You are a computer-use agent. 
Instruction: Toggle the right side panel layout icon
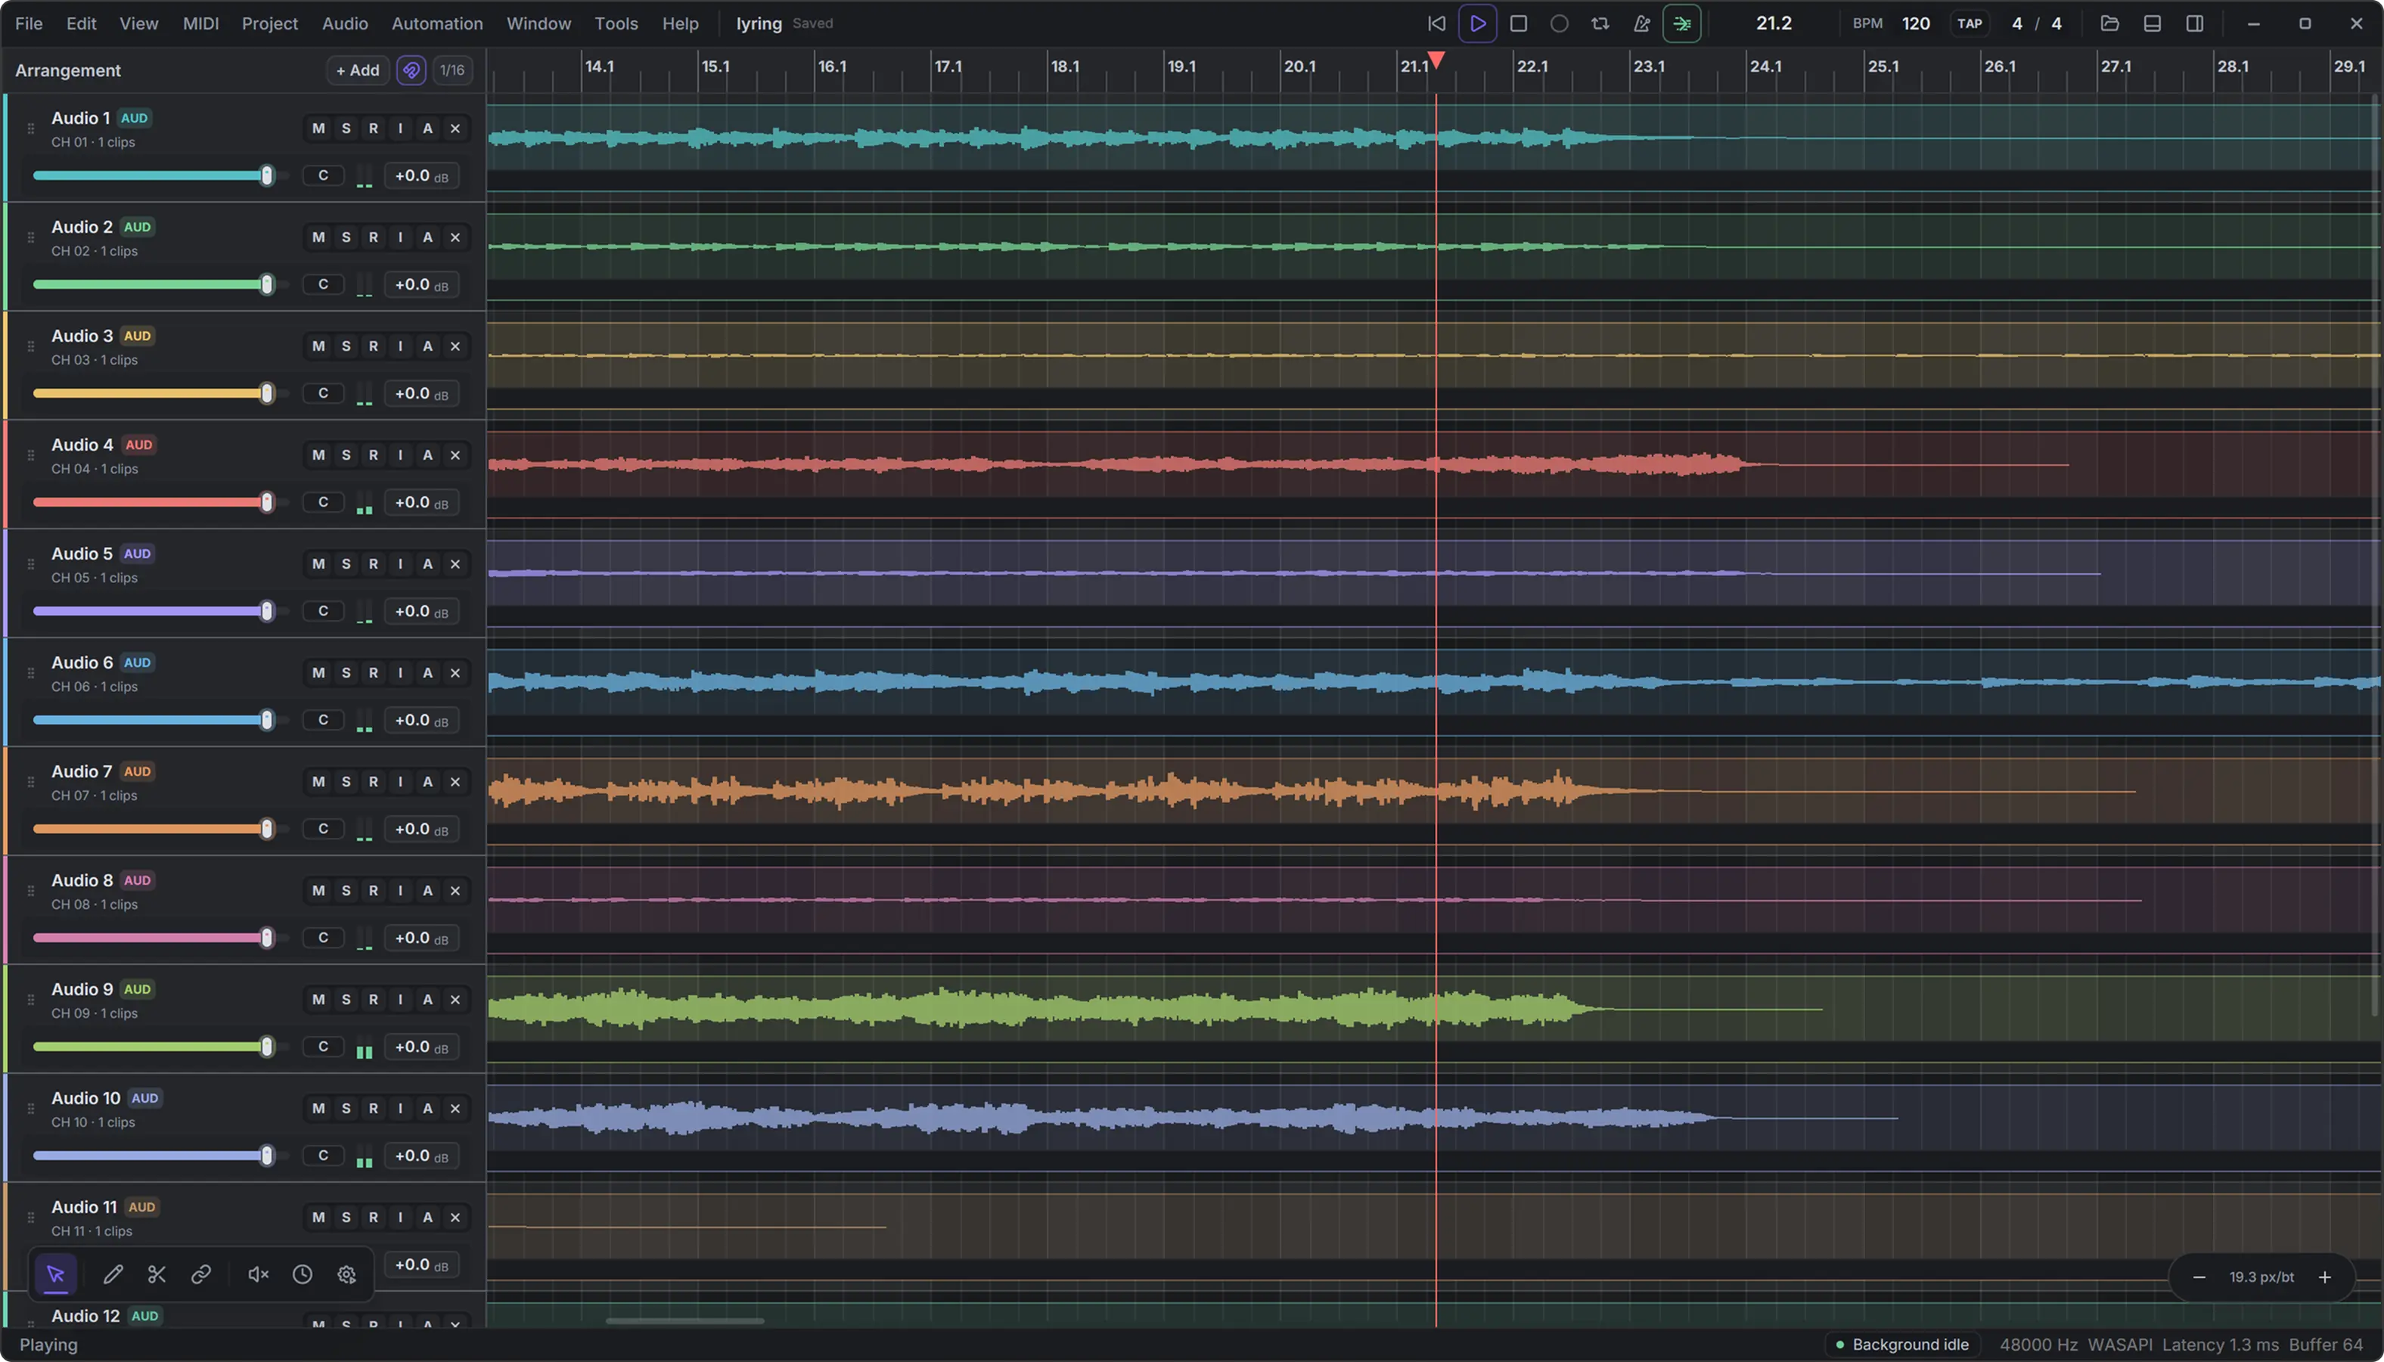[2195, 23]
